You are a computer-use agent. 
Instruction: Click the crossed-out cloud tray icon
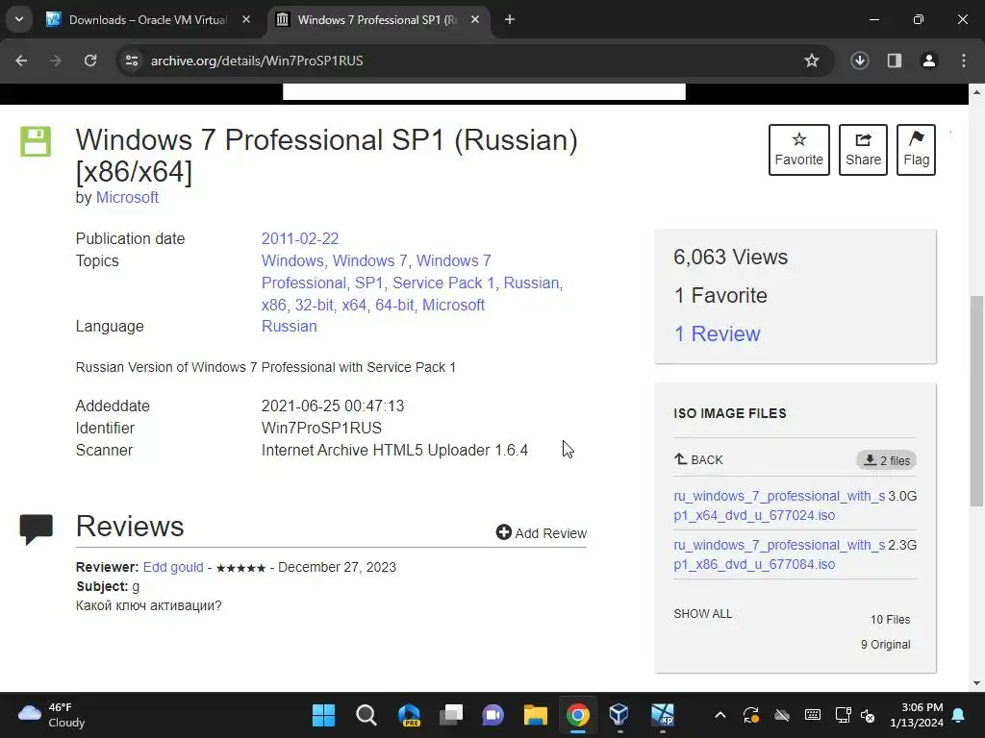pos(781,715)
